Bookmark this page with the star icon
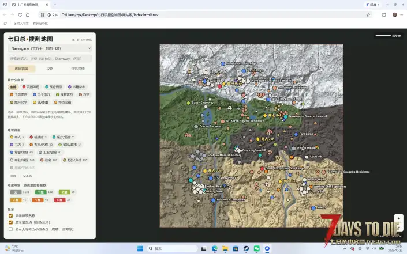Image resolution: width=407 pixels, height=254 pixels. pos(368,15)
